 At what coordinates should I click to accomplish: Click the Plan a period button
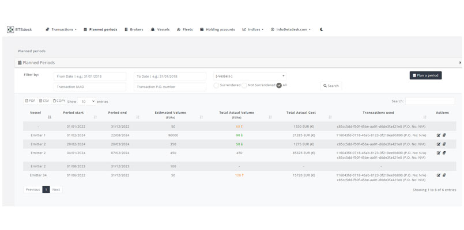coord(425,75)
